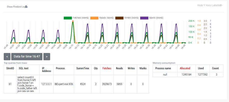
Task: Click Used value 1277392
Action: tap(203, 74)
